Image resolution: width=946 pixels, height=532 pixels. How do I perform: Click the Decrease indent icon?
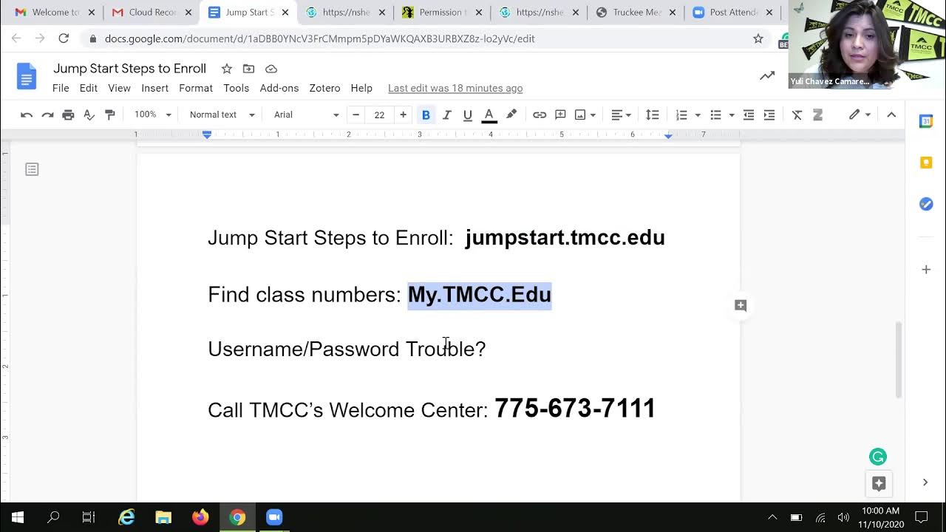(x=749, y=115)
